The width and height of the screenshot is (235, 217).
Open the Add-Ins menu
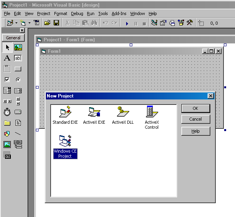pyautogui.click(x=119, y=13)
